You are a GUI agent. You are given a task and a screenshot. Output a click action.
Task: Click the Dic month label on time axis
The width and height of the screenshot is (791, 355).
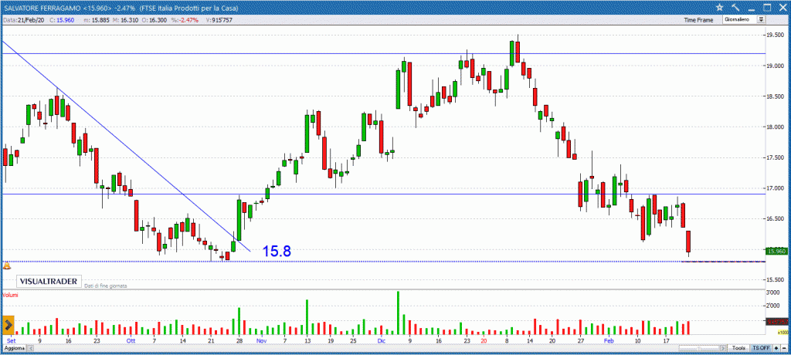tap(381, 341)
